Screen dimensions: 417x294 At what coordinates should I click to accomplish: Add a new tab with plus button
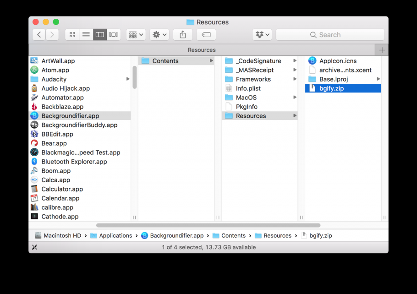click(x=382, y=50)
